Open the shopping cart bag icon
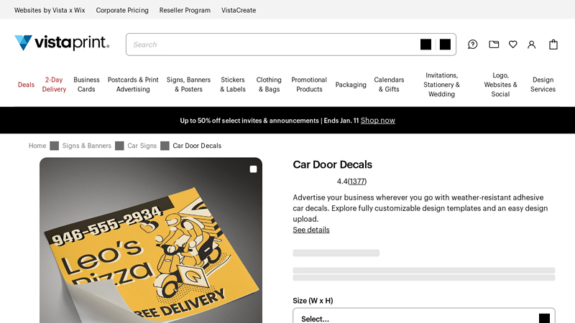 [x=553, y=45]
